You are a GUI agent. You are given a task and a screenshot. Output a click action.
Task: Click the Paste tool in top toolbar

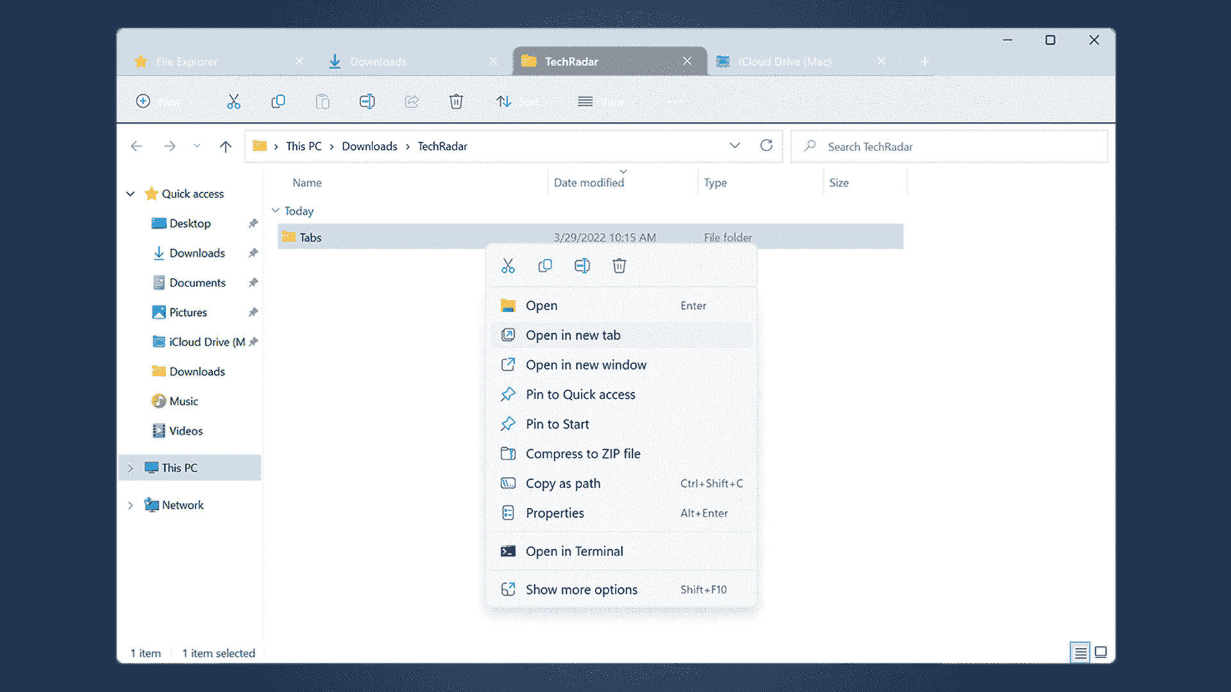tap(322, 101)
